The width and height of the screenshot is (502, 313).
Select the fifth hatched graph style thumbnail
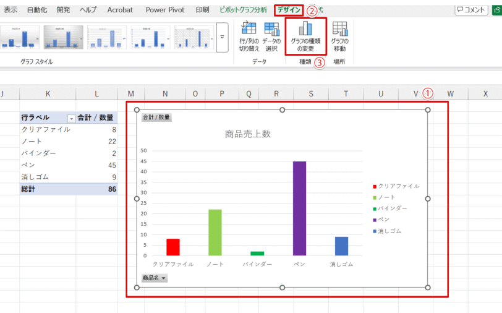[x=194, y=38]
